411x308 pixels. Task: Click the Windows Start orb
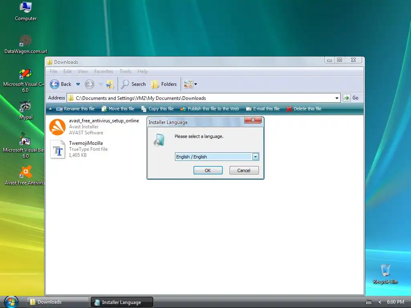pos(11,302)
